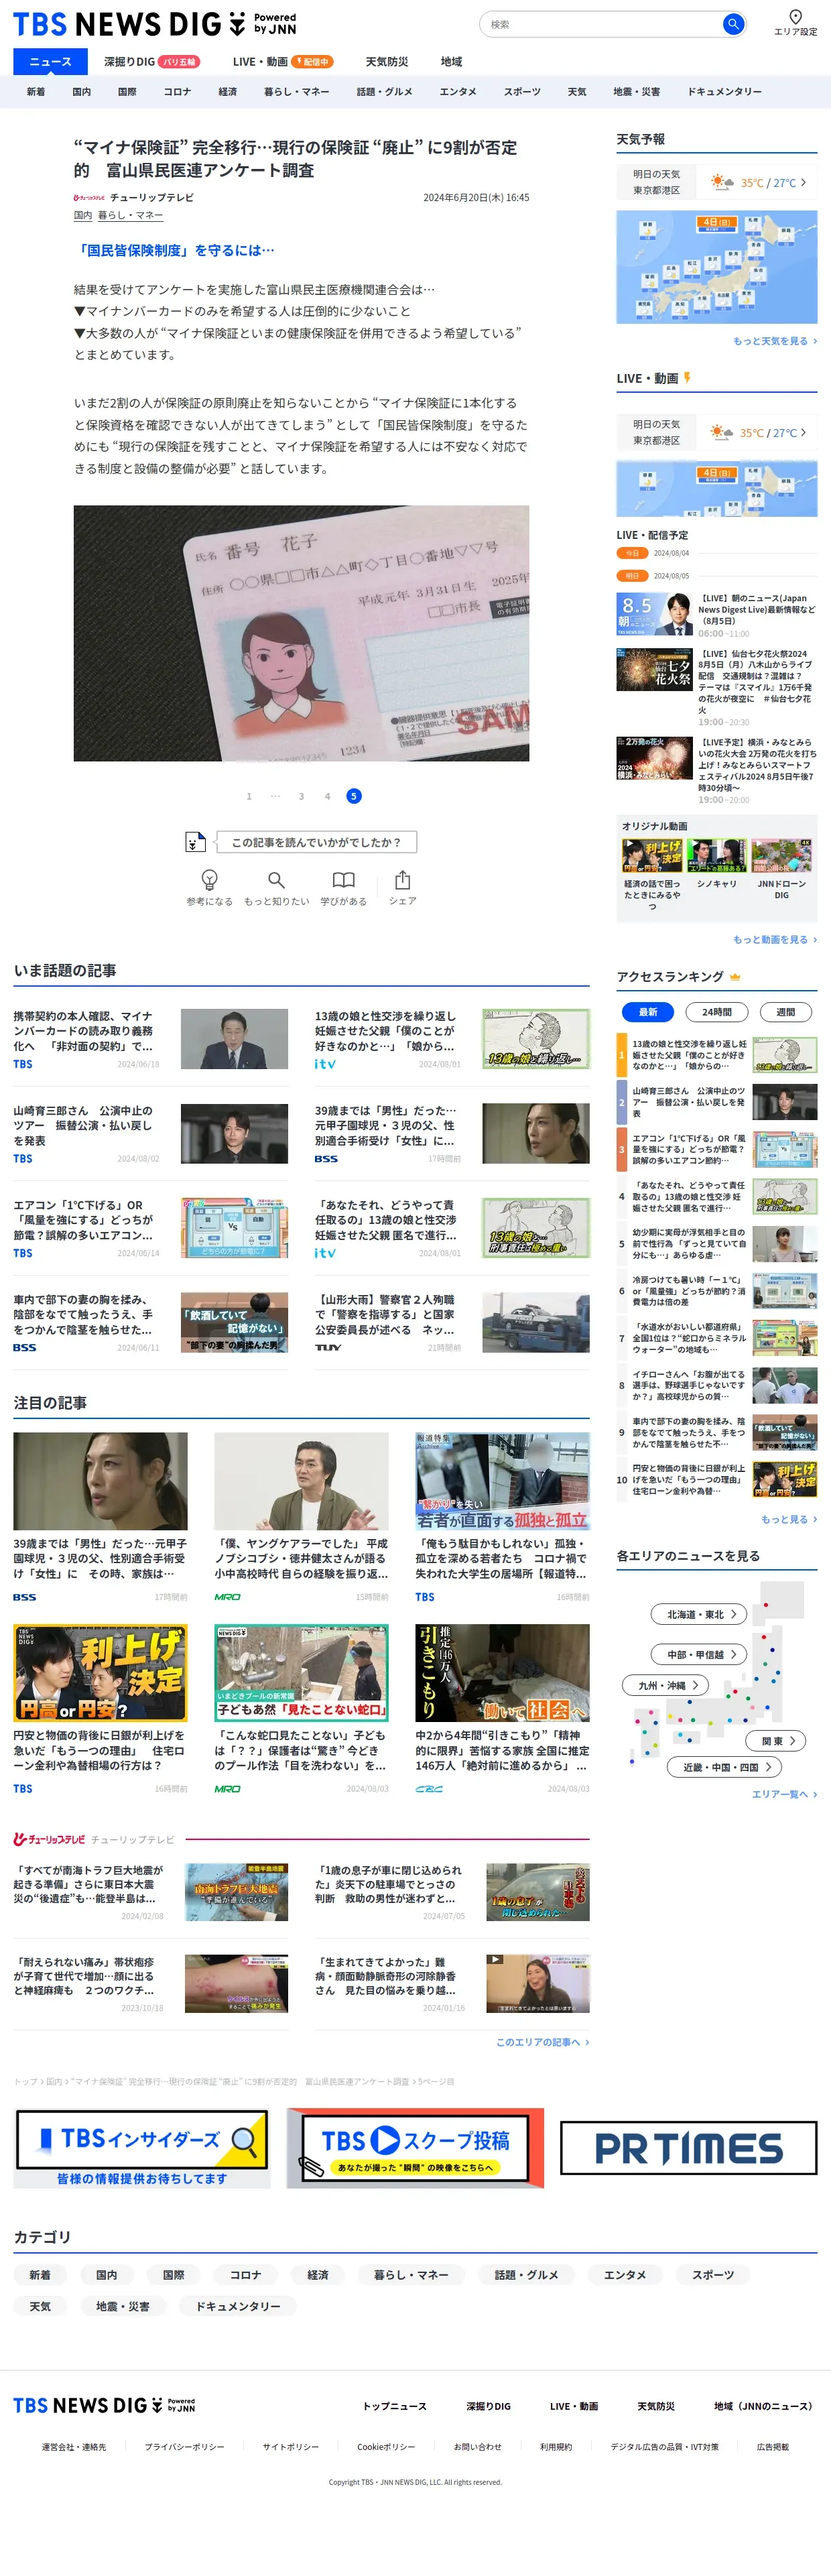Go to article page 4
Screen dimensions: 831x2576
327,796
